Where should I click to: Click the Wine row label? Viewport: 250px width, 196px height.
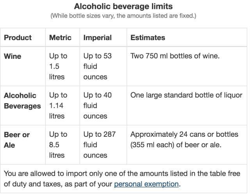tap(12, 57)
